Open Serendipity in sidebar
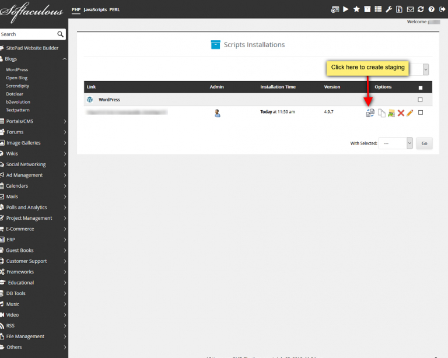The width and height of the screenshot is (448, 358). (17, 86)
